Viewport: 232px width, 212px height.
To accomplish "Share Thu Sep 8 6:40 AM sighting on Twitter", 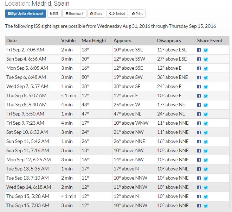I will coord(206,105).
